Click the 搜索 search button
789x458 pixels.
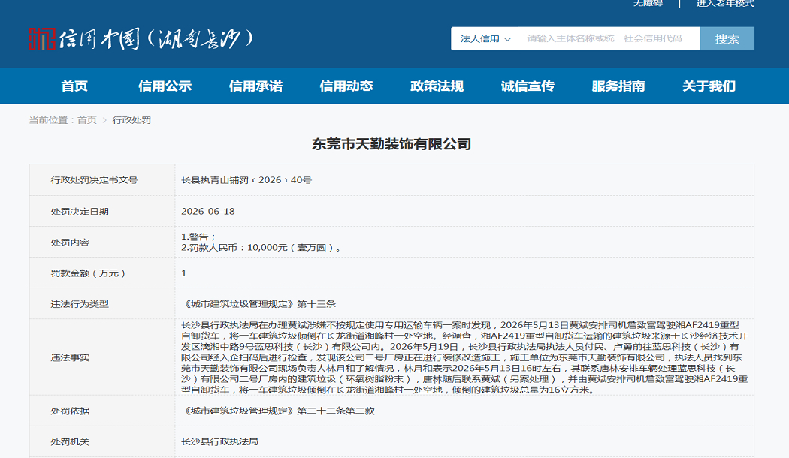click(x=727, y=39)
